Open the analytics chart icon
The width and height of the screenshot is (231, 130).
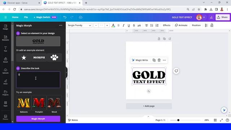tap(211, 17)
